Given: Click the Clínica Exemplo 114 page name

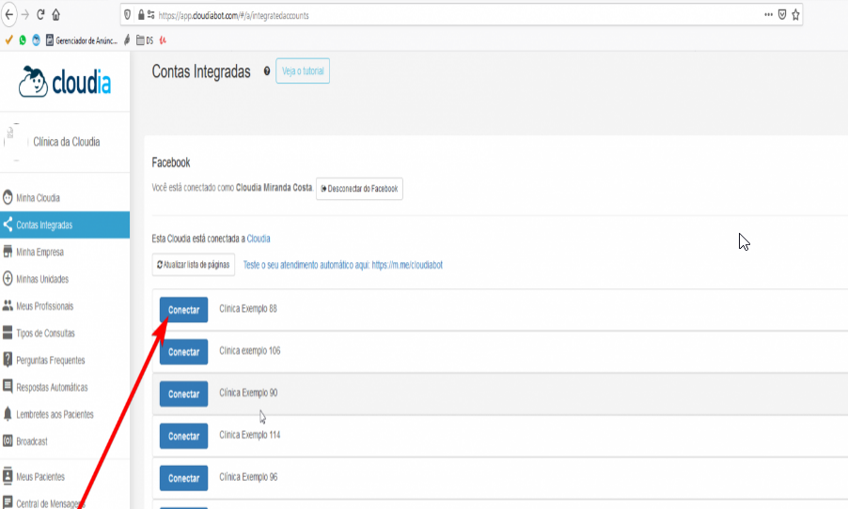Looking at the screenshot, I should [249, 435].
